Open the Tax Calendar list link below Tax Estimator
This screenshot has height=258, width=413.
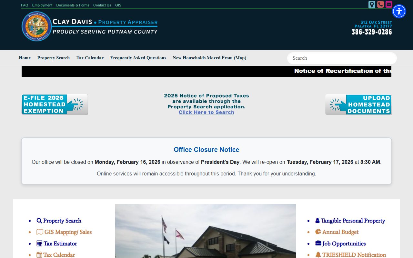(59, 255)
